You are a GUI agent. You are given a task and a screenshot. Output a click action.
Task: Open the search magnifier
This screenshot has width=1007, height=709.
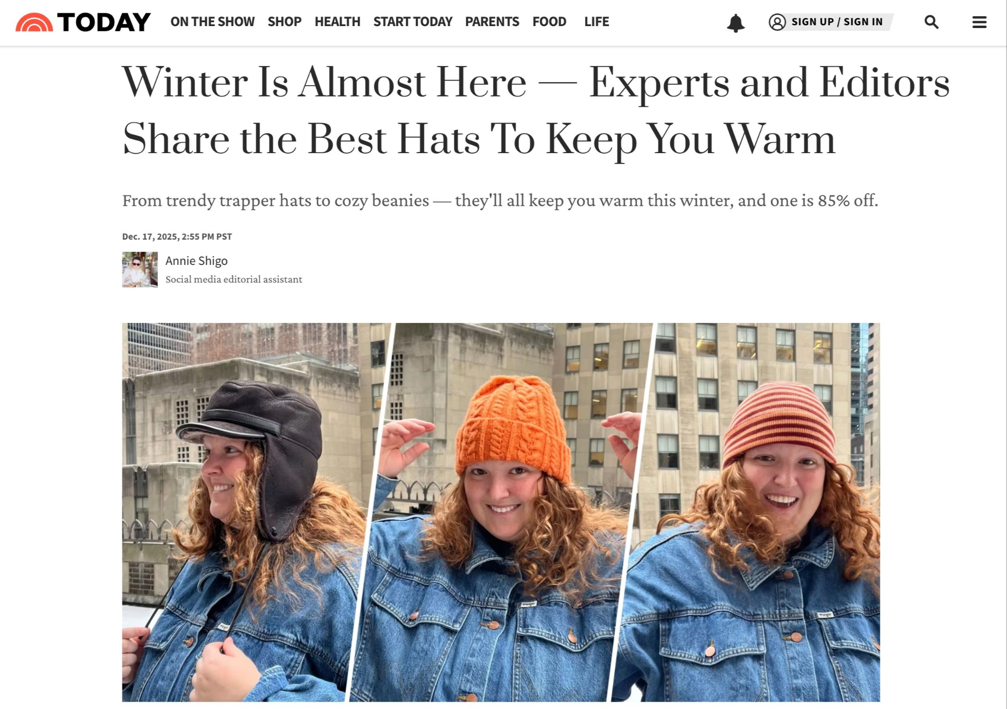931,22
